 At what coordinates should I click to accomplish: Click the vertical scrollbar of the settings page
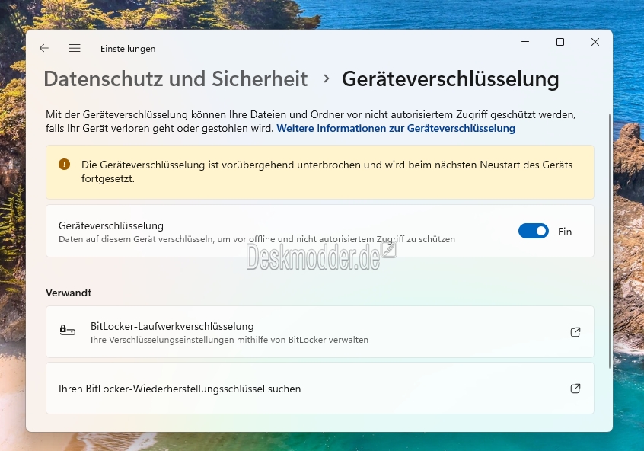click(x=610, y=241)
